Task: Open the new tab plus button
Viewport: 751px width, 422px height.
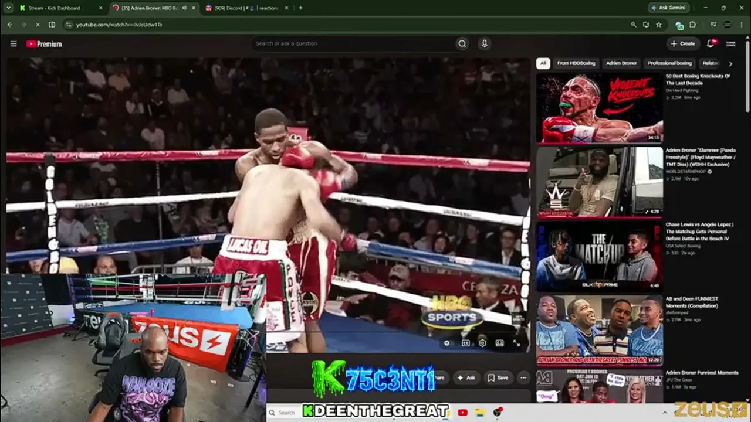Action: pos(300,8)
